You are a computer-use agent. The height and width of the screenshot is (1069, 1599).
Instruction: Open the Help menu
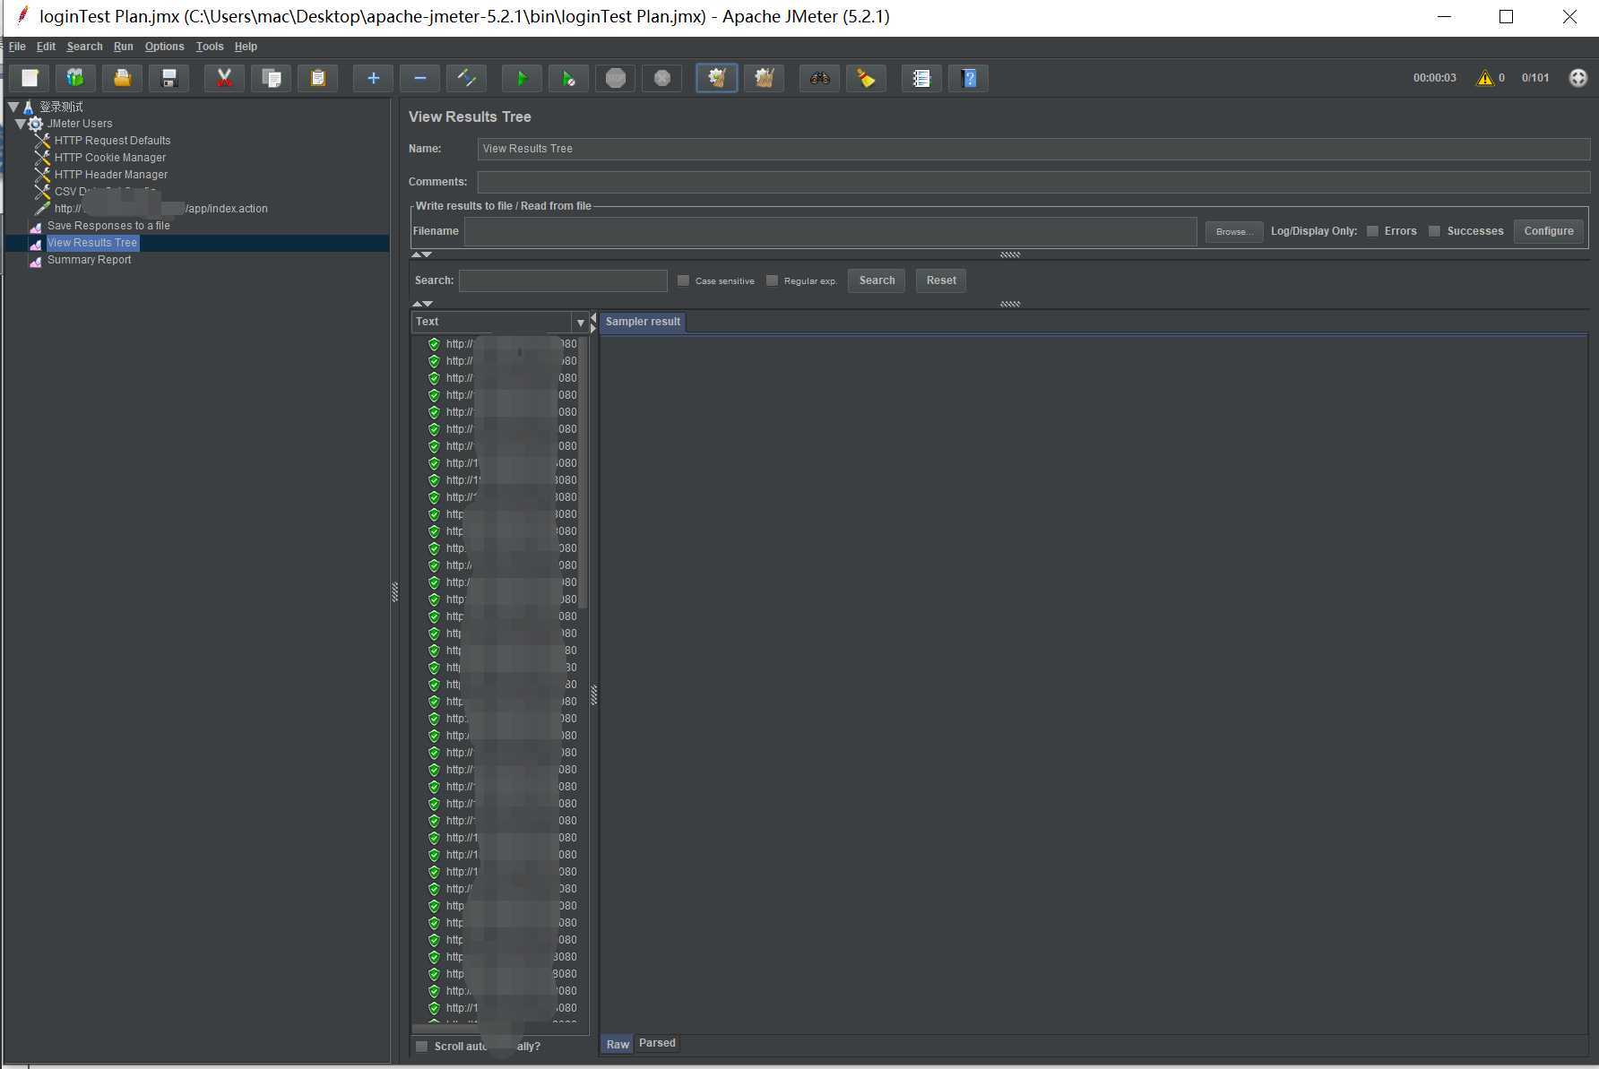246,47
